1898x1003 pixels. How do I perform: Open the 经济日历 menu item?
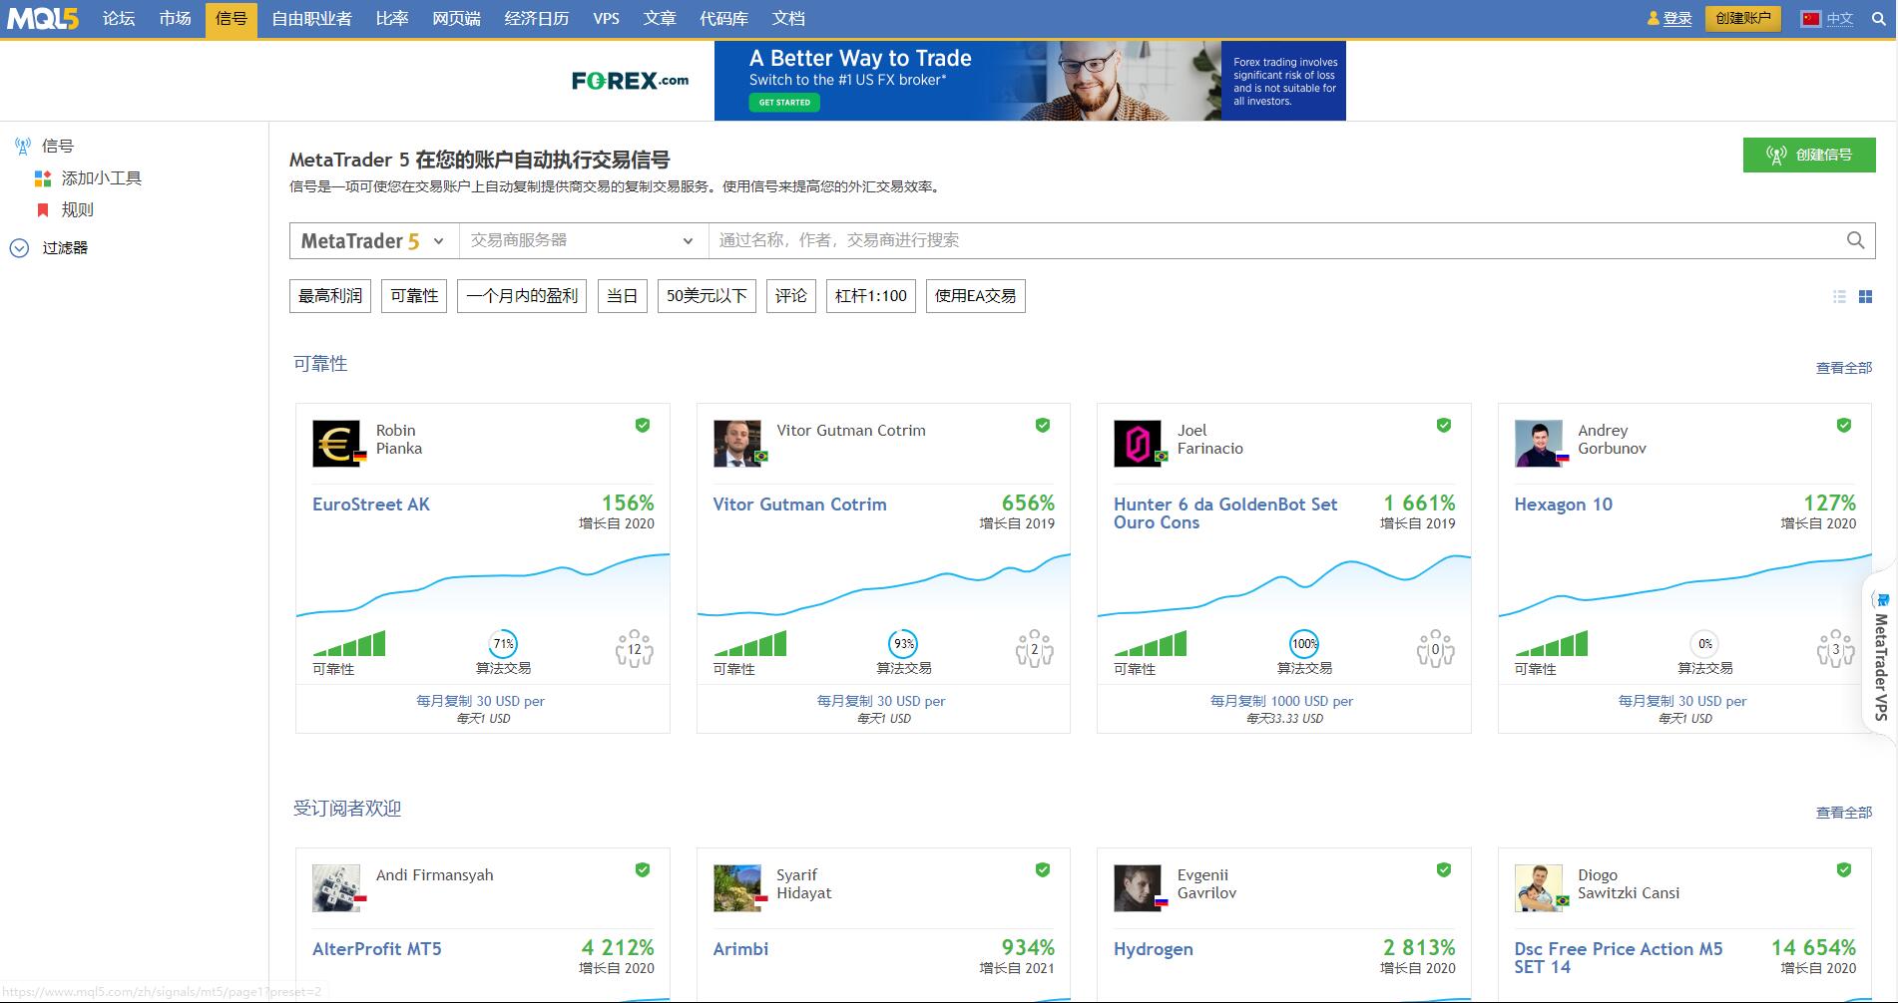point(536,19)
